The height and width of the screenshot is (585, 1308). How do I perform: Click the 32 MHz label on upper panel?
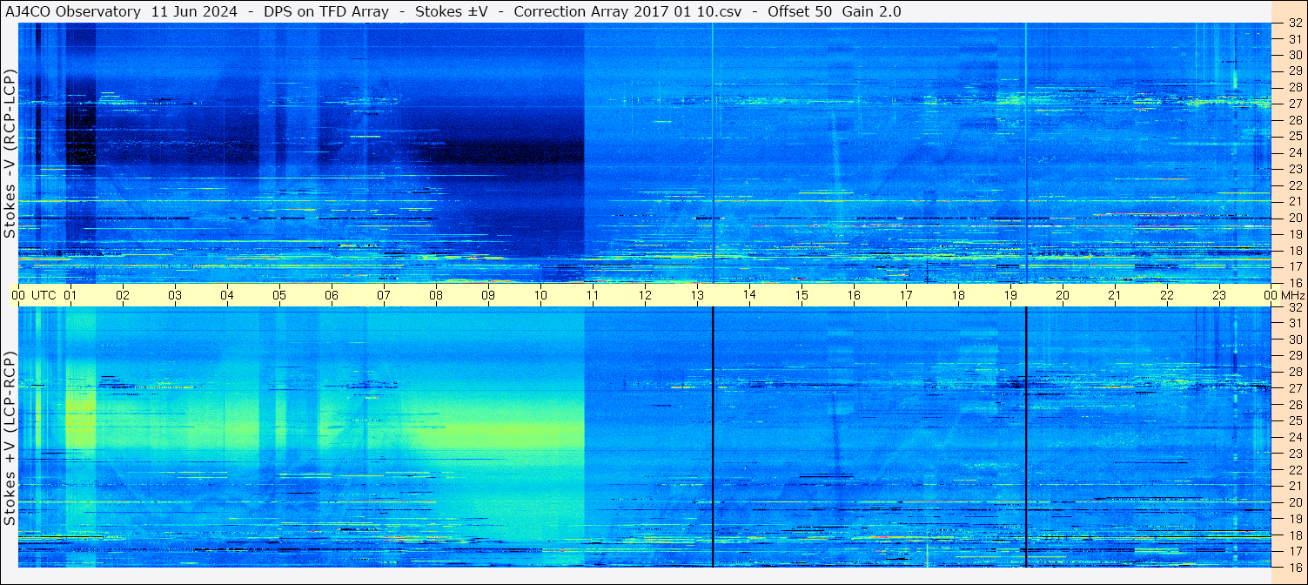pyautogui.click(x=1295, y=23)
